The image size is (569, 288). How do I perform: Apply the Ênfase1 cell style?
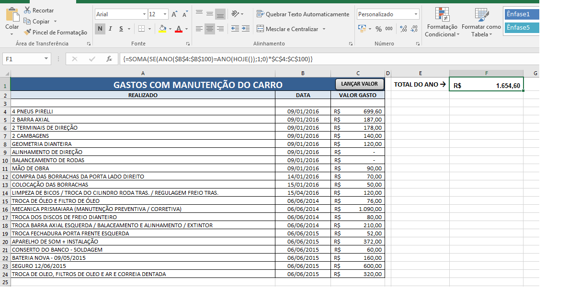pos(522,14)
